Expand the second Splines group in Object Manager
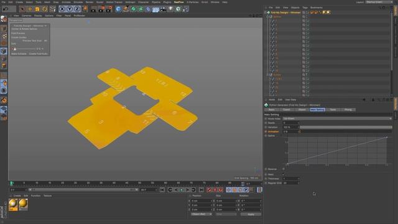This screenshot has height=224, width=398. pyautogui.click(x=268, y=75)
